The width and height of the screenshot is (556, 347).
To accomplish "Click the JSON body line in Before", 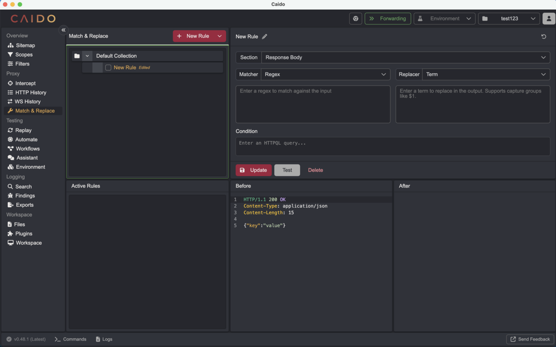I will [265, 225].
